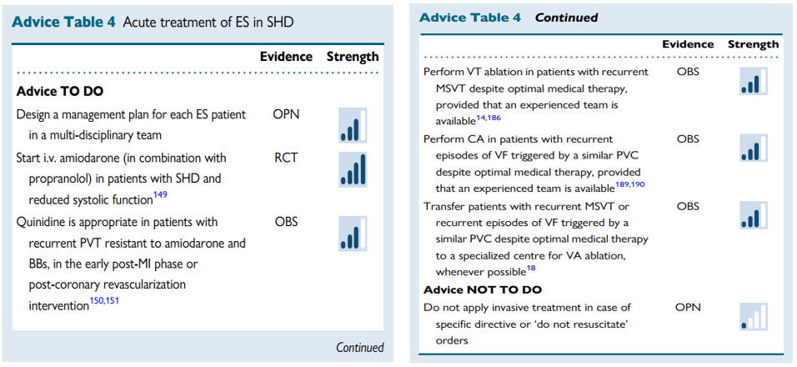Image resolution: width=797 pixels, height=367 pixels.
Task: Click strength icon for Quinidine advice row
Action: pos(353,234)
